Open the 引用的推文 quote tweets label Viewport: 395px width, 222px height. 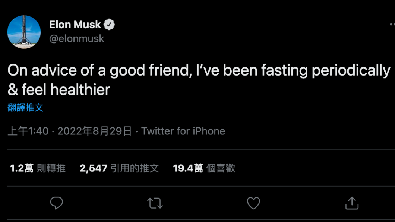point(135,168)
